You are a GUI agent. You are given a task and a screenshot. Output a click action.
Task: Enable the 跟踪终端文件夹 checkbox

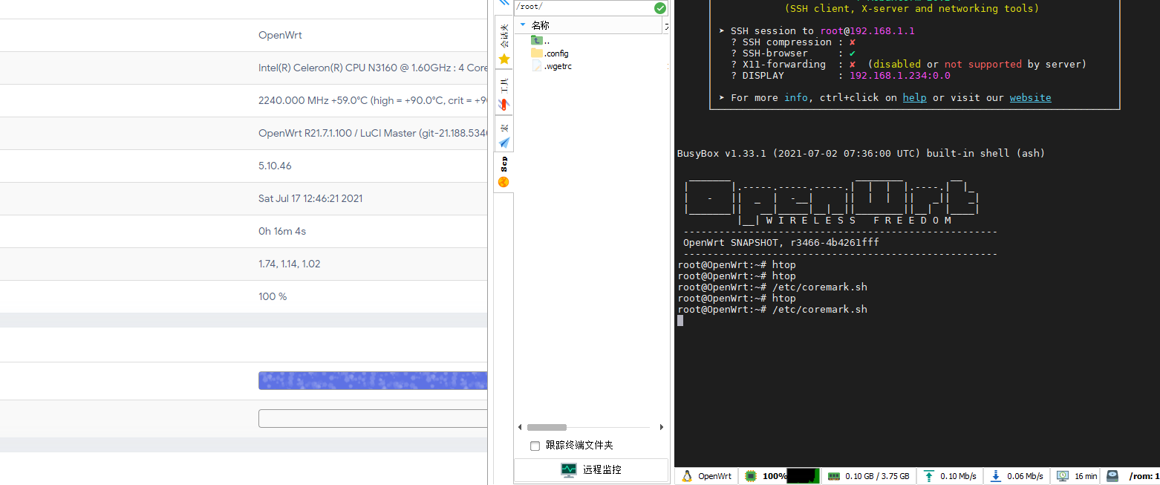click(535, 445)
